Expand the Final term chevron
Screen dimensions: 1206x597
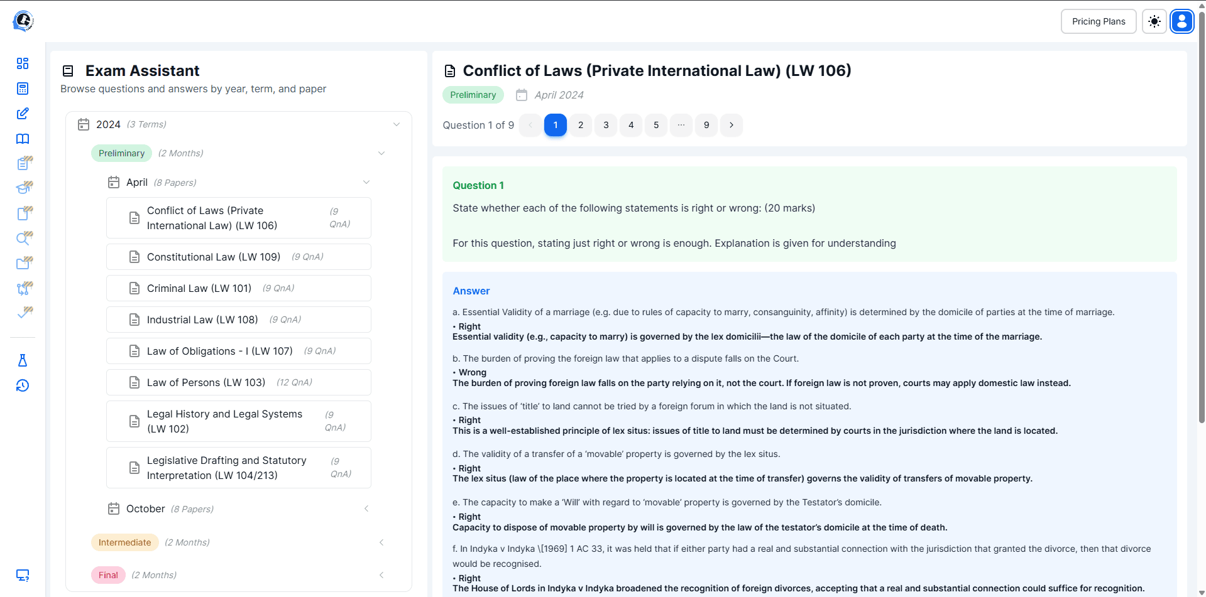click(x=381, y=575)
